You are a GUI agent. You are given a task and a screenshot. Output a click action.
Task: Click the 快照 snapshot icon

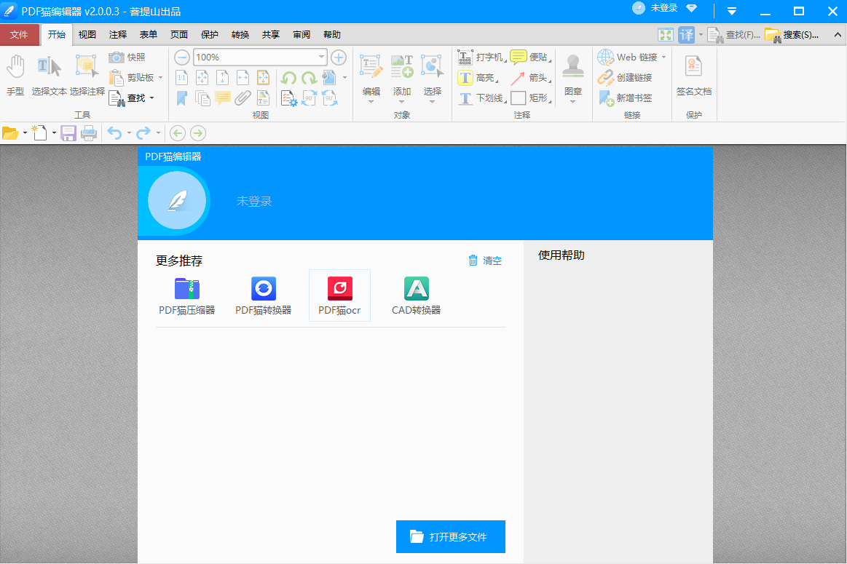click(x=127, y=56)
